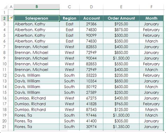Screen dimensions: 166x133
Task: Select column C header
Action: pyautogui.click(x=69, y=7)
